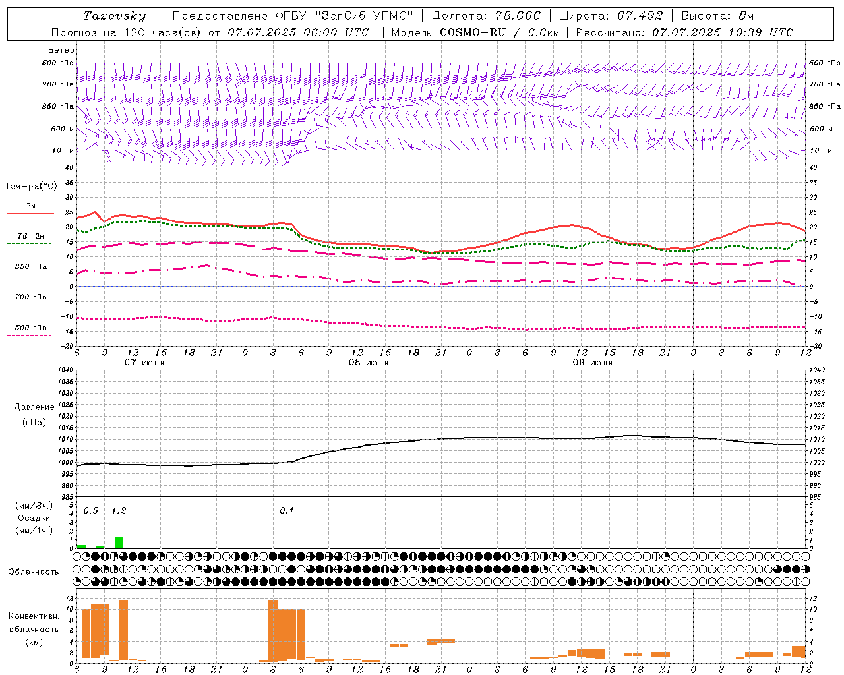Click the Облачность cloud cover row label
The image size is (844, 675).
point(34,572)
